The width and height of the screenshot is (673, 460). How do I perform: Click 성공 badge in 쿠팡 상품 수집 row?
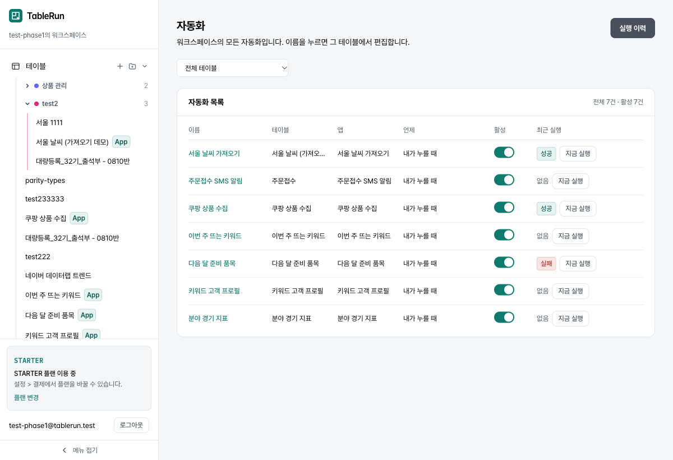pos(546,209)
